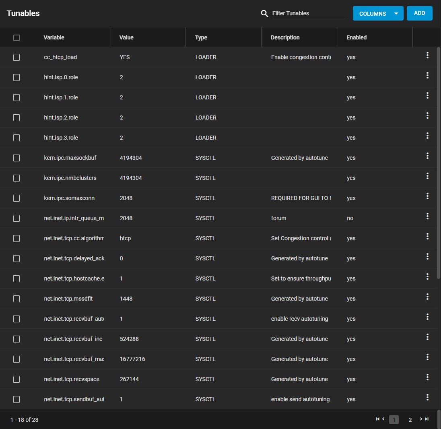Open actions menu for hint.isp.2.role row
The height and width of the screenshot is (429, 441).
427,115
